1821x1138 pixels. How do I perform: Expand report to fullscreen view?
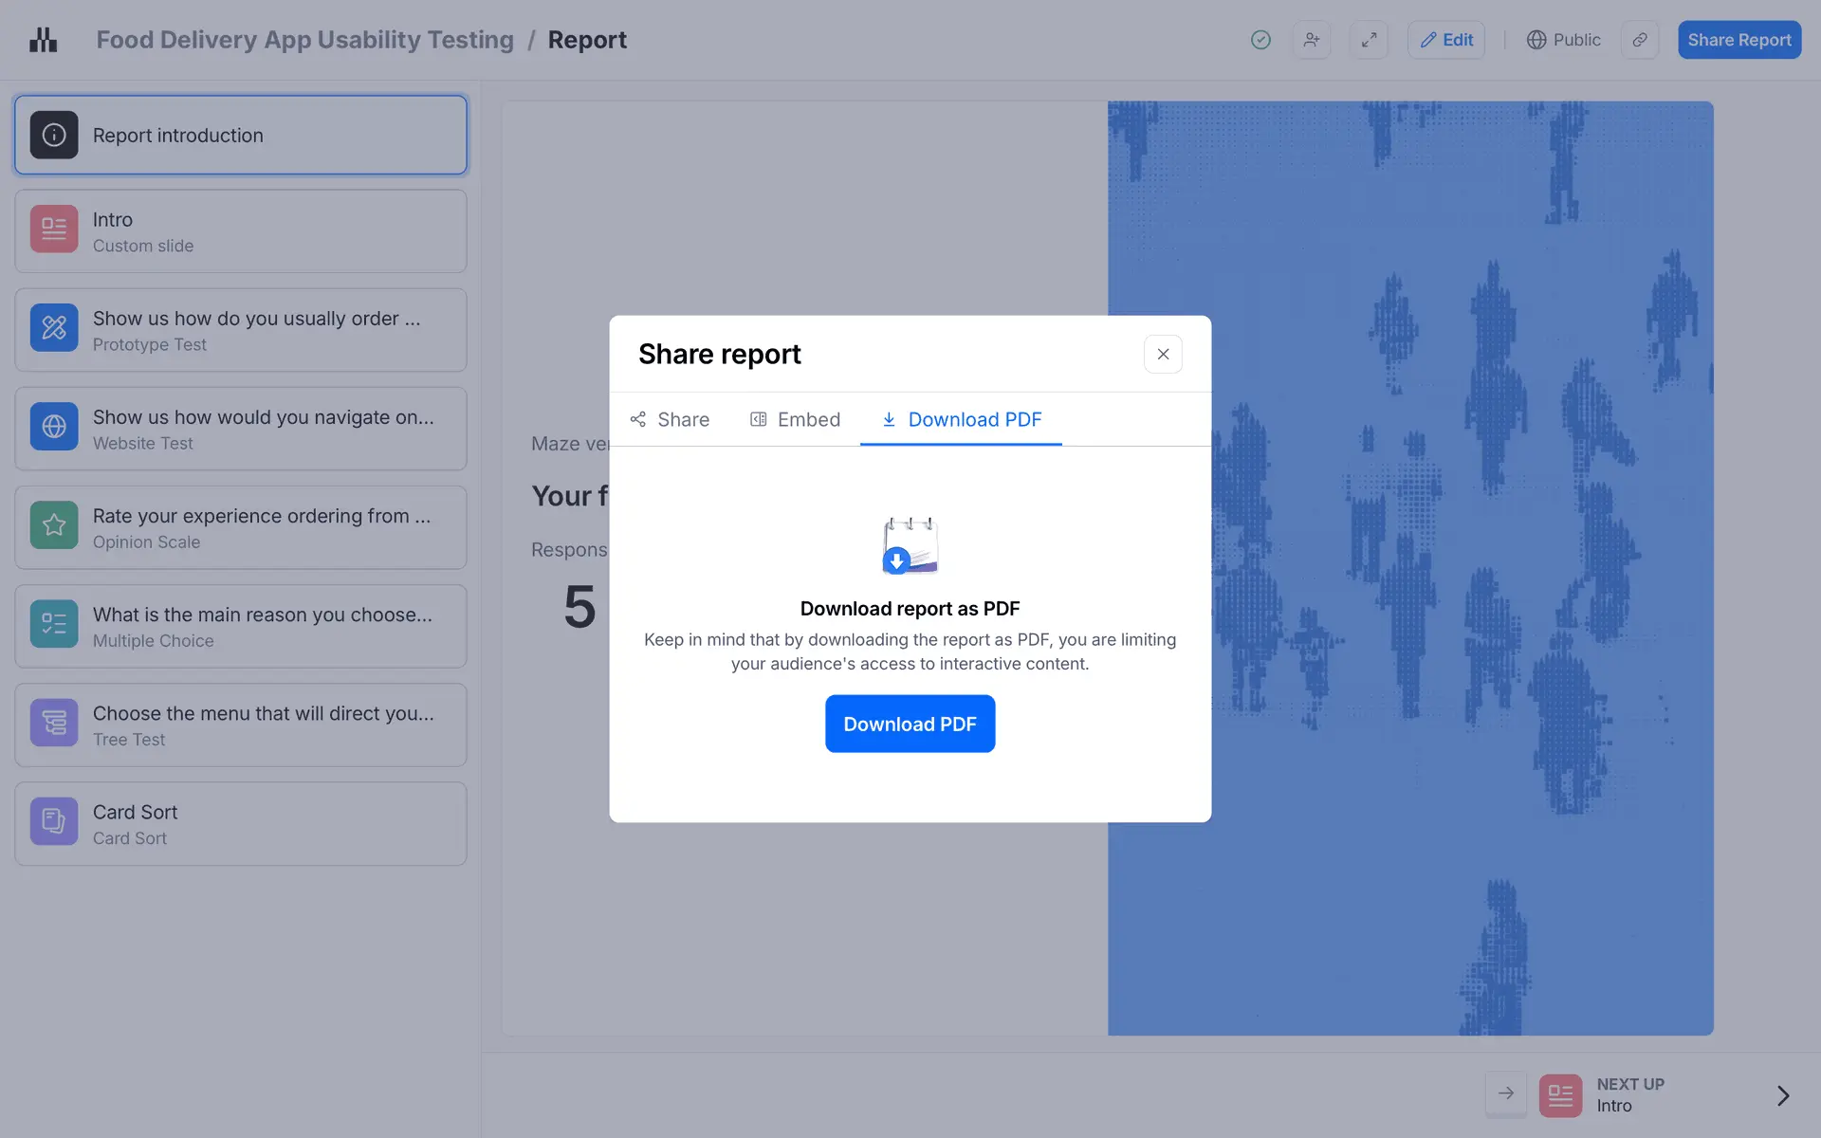click(x=1369, y=40)
